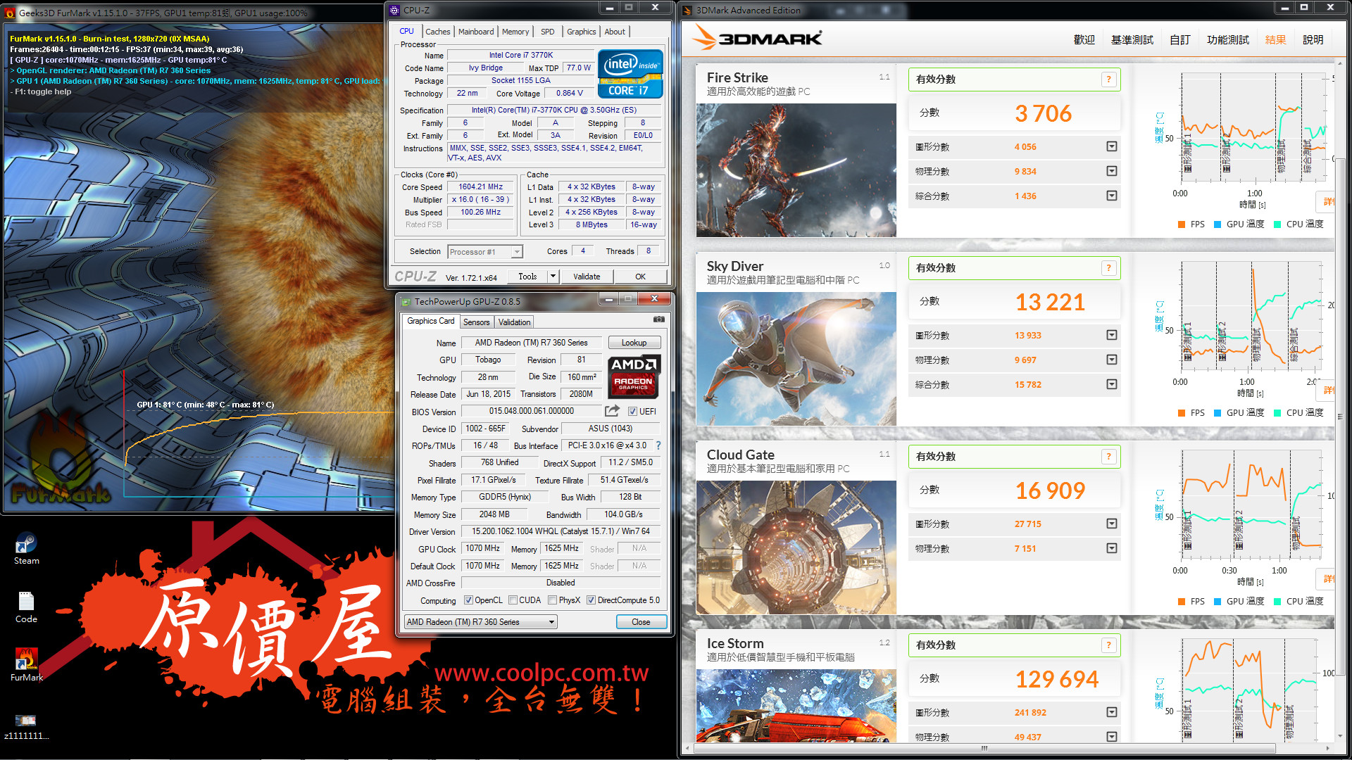This screenshot has width=1352, height=760.
Task: Click the CPU-Z OK button
Action: [640, 277]
